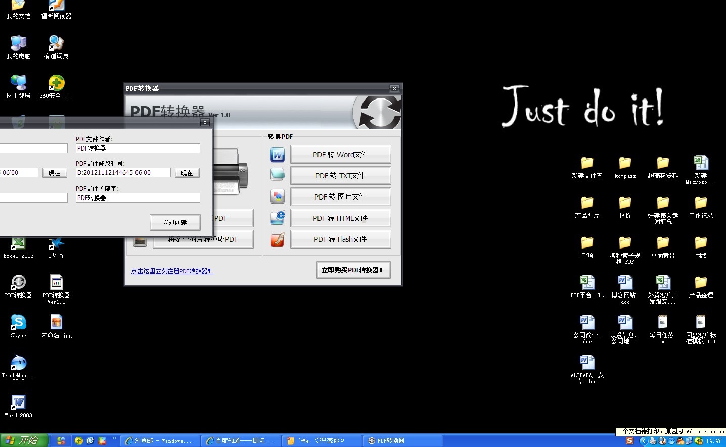Select the PDF转换器 Ver1.0 desktop file
726x447 pixels.
tap(56, 289)
